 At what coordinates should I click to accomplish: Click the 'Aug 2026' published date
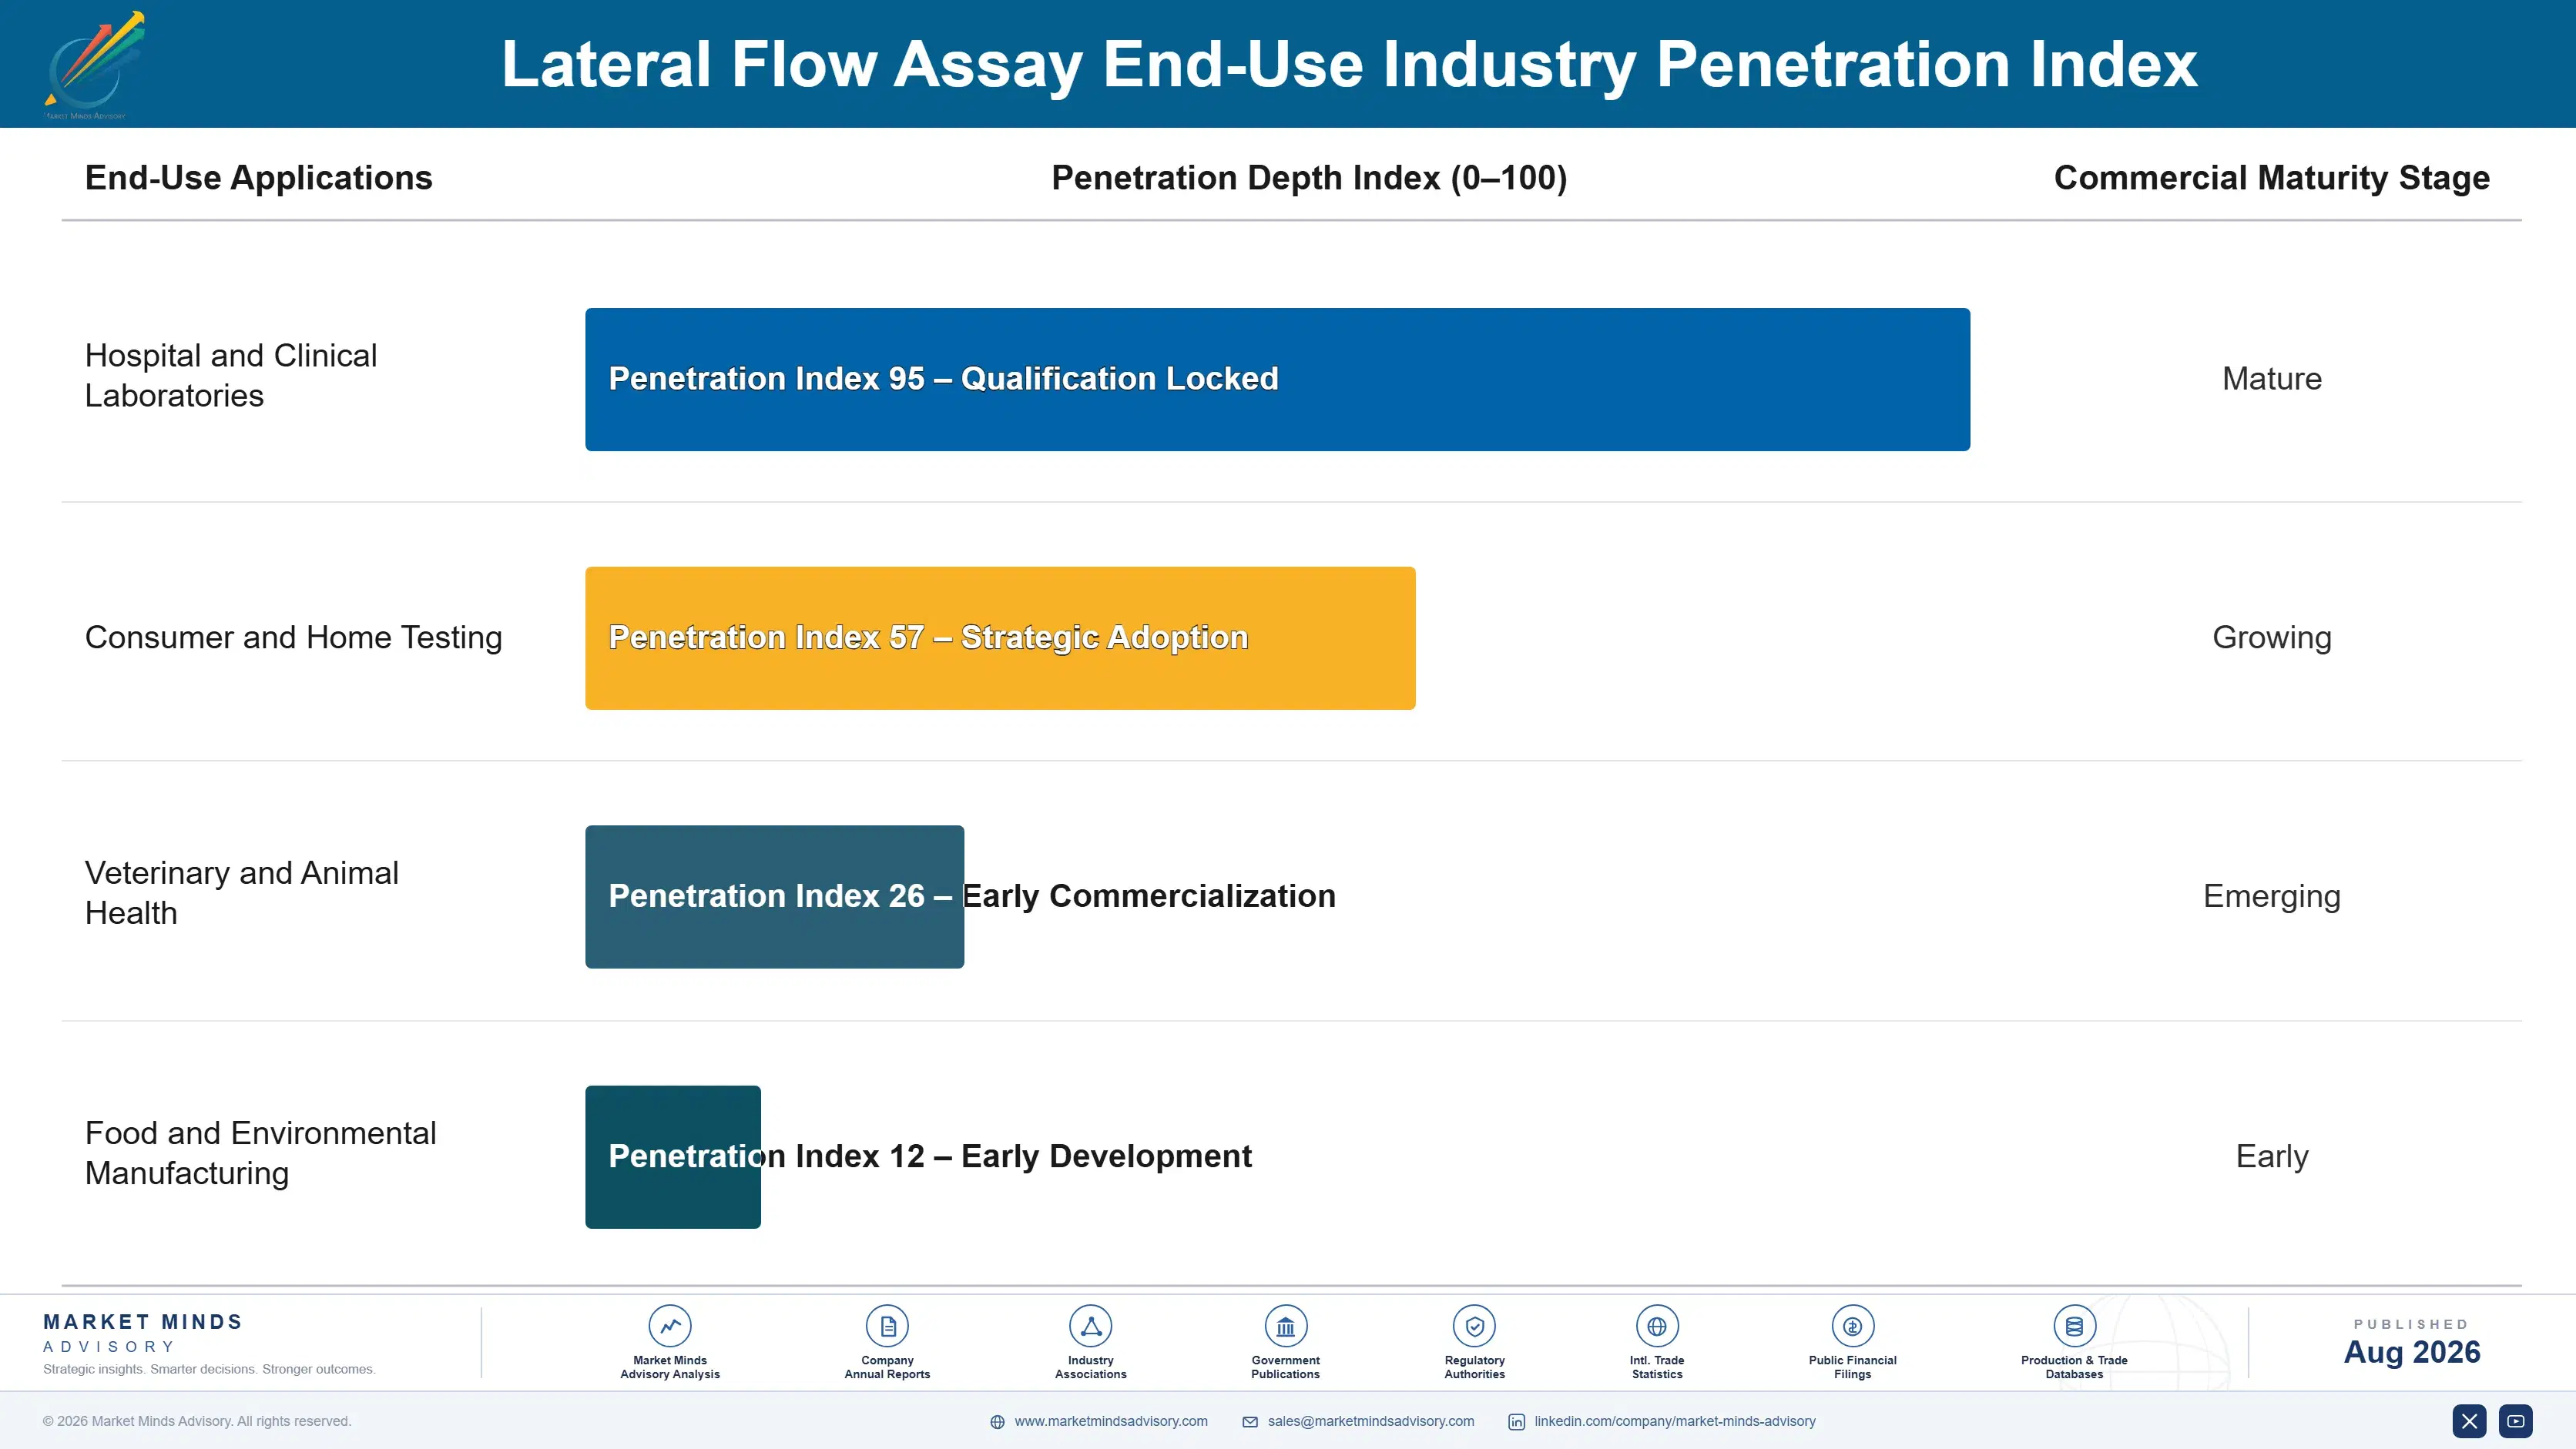point(2412,1352)
